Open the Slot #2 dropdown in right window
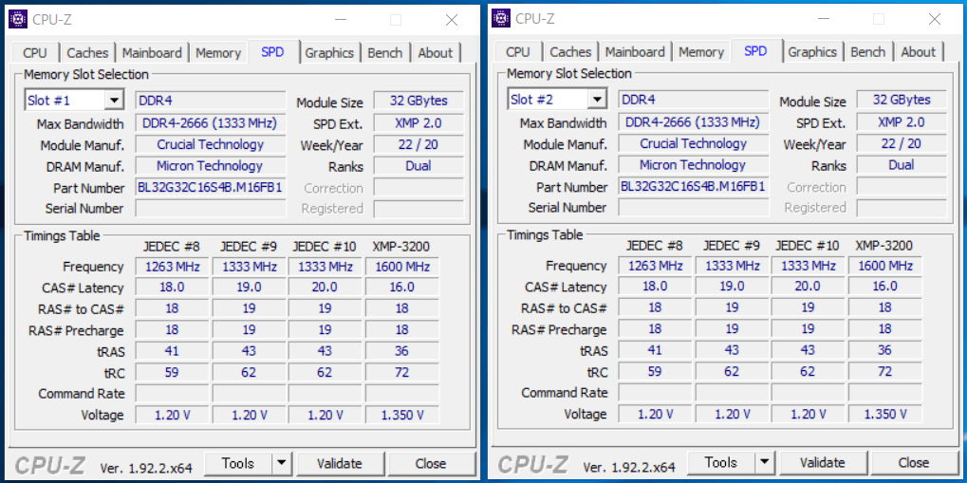 click(x=596, y=100)
